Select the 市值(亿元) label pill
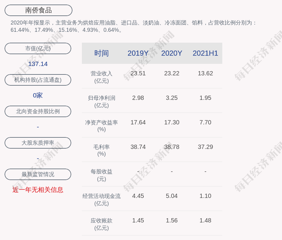Viewport: 282px width, 240px height. [x=38, y=48]
